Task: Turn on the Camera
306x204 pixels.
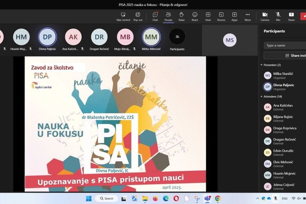Action: [265, 17]
